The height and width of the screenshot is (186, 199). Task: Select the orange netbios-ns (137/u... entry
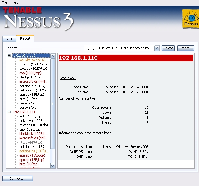tap(34, 151)
